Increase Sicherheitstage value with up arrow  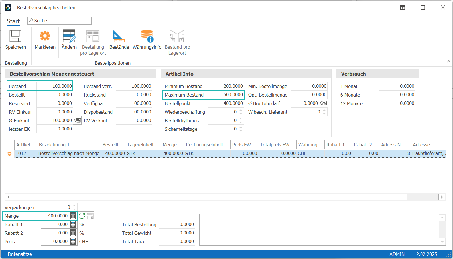point(241,127)
